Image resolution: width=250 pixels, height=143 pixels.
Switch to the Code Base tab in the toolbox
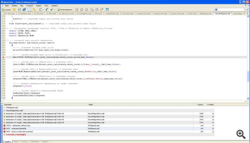click(x=35, y=142)
